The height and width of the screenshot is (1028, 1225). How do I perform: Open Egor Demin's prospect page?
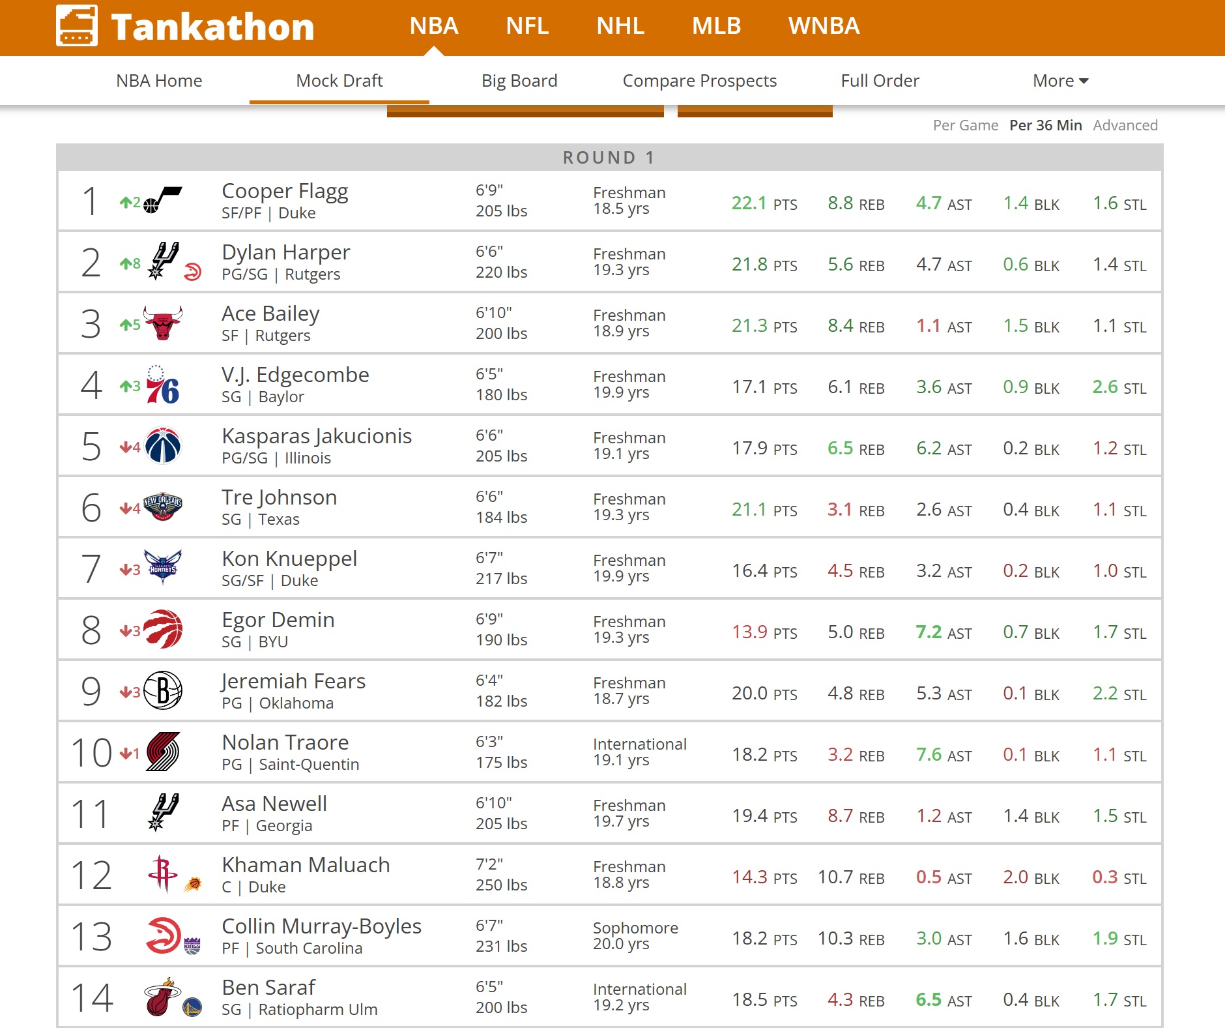coord(278,620)
